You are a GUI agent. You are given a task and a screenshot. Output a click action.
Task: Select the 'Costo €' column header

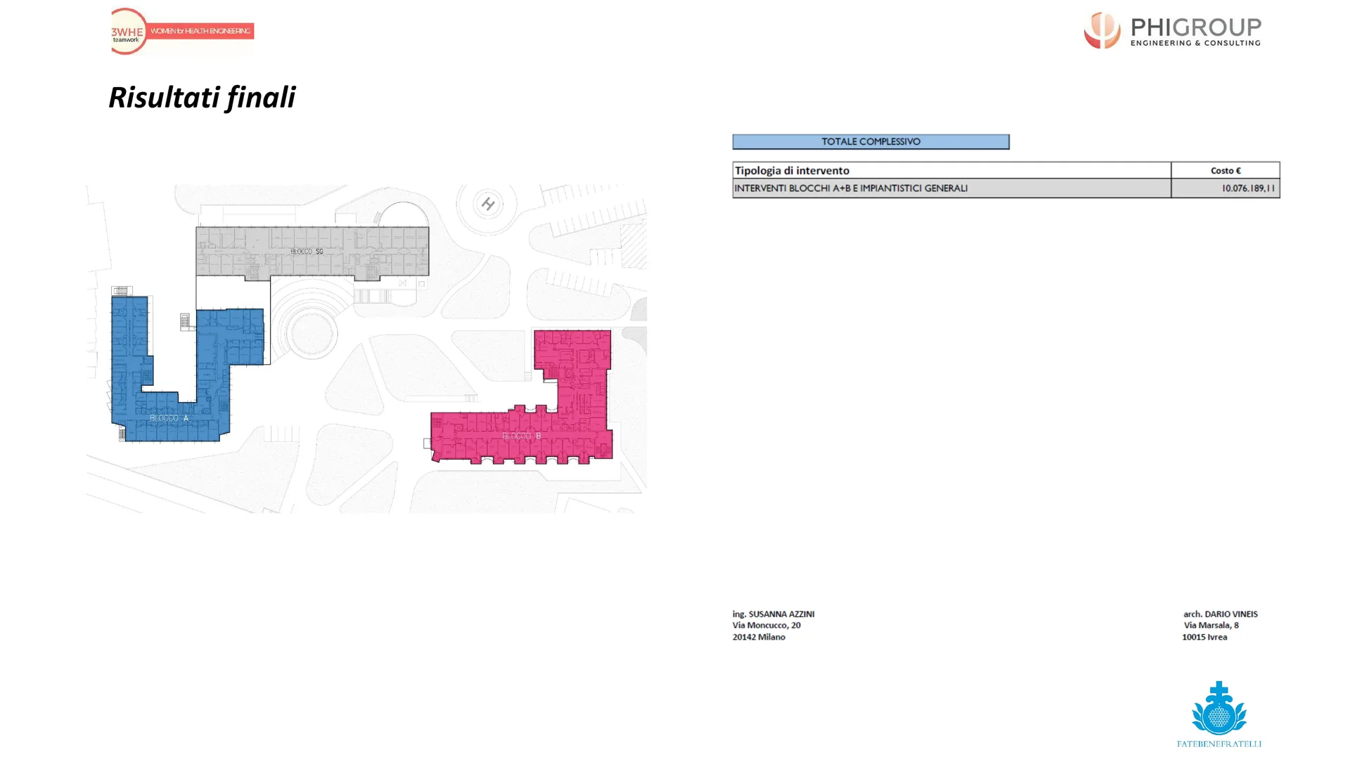1226,170
